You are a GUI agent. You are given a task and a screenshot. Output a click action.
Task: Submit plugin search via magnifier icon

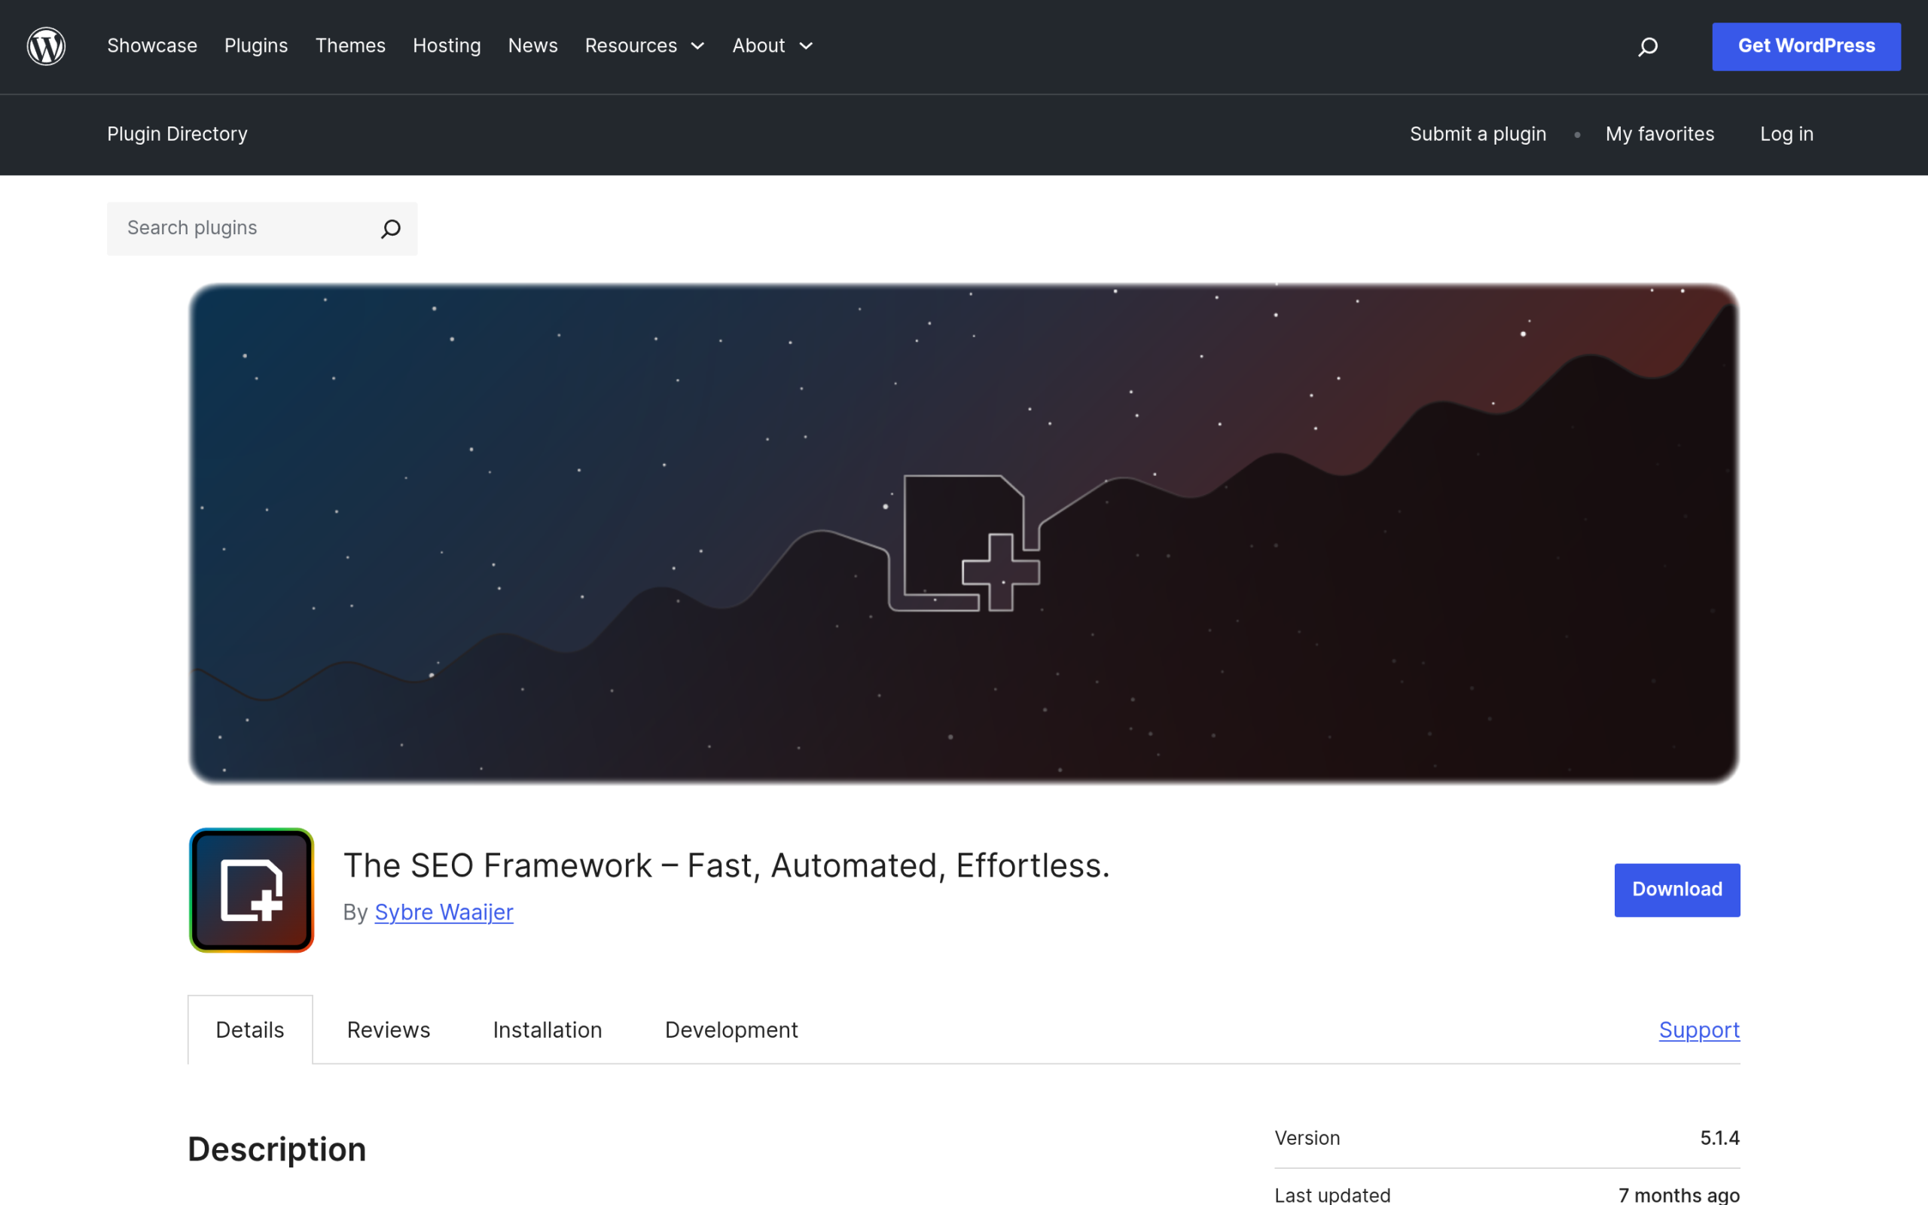click(x=390, y=229)
